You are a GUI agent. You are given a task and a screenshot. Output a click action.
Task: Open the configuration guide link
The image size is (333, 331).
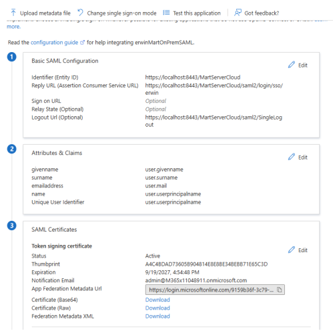[54, 43]
